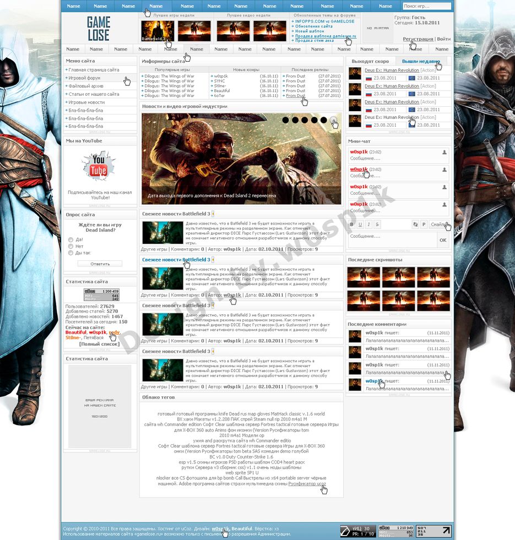Click the Dead Island news slider image
Viewport: 515px width, 540px height.
pyautogui.click(x=241, y=159)
